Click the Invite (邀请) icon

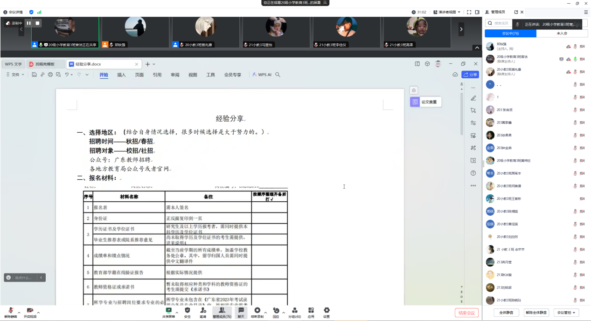203,310
